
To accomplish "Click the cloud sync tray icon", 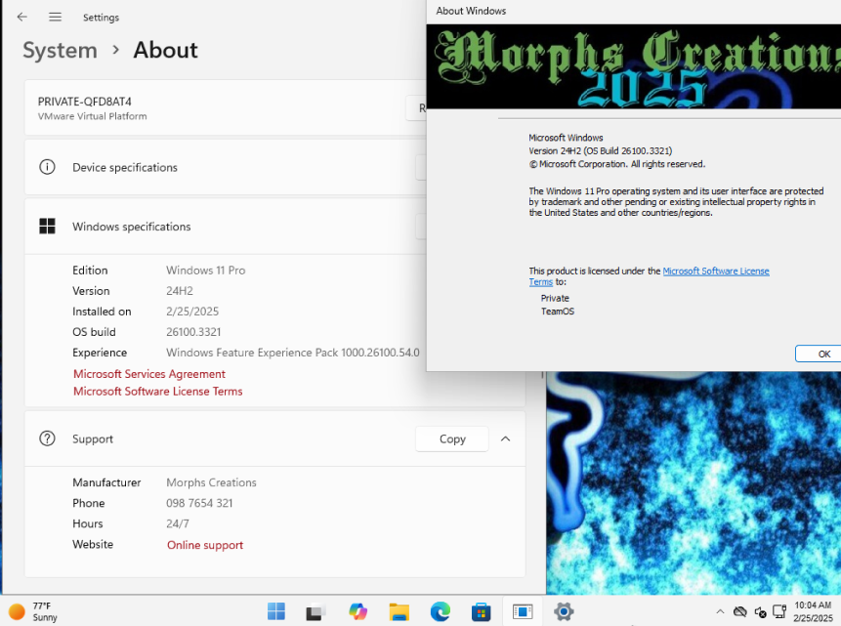I will click(x=740, y=611).
